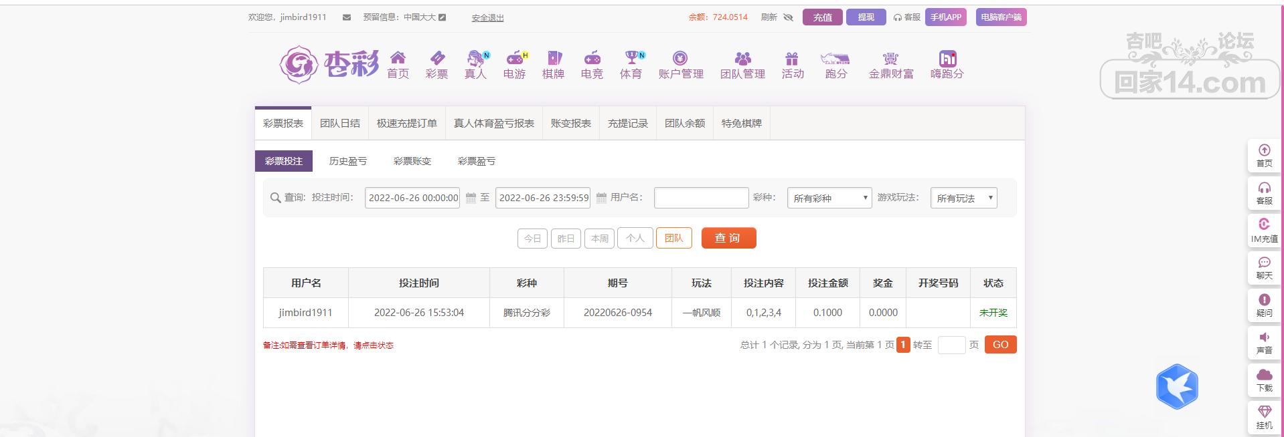
Task: Click the 安全退出 logout link
Action: point(487,18)
